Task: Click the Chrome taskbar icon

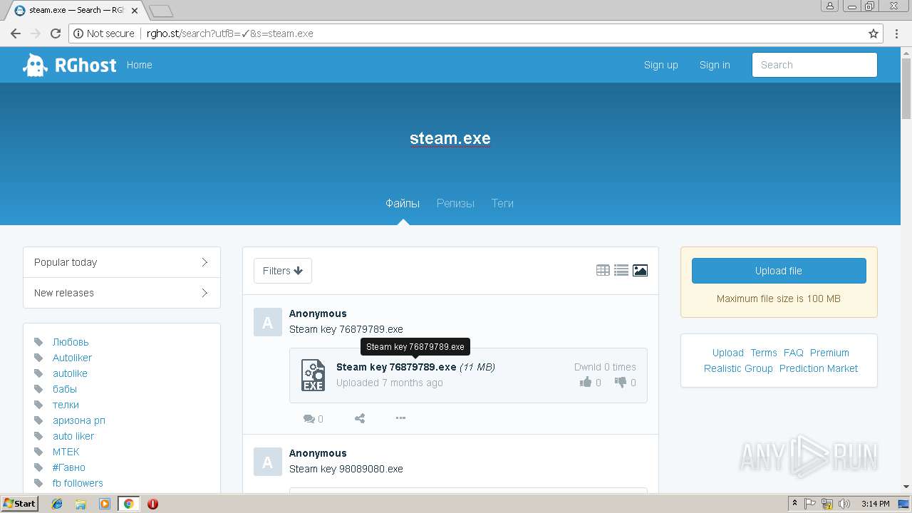Action: (x=128, y=504)
